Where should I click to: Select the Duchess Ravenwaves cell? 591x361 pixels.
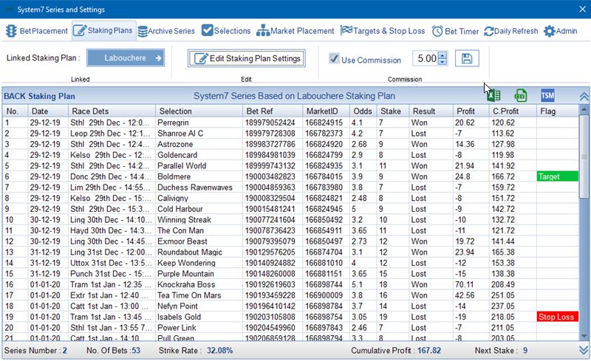199,188
